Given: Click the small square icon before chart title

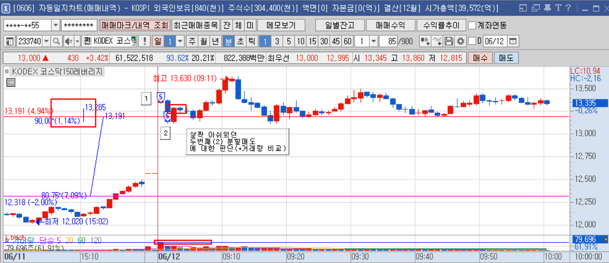Looking at the screenshot, I should pos(7,72).
